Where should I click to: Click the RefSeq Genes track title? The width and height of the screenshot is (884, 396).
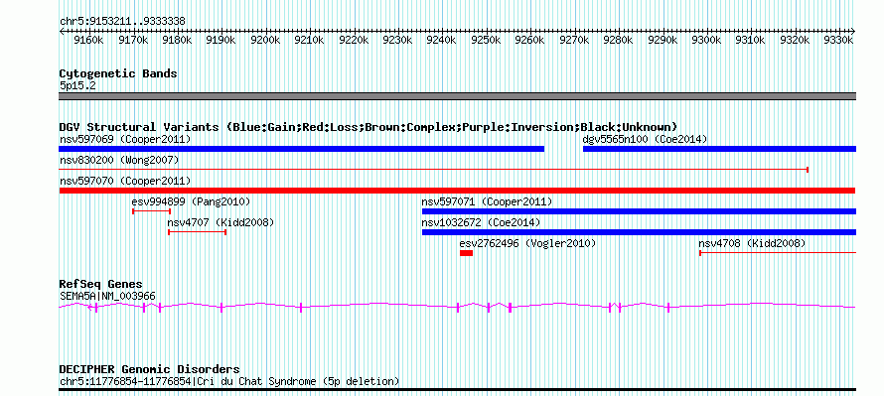[101, 284]
